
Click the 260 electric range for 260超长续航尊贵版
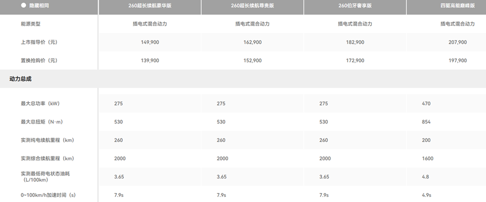pyautogui.click(x=221, y=140)
